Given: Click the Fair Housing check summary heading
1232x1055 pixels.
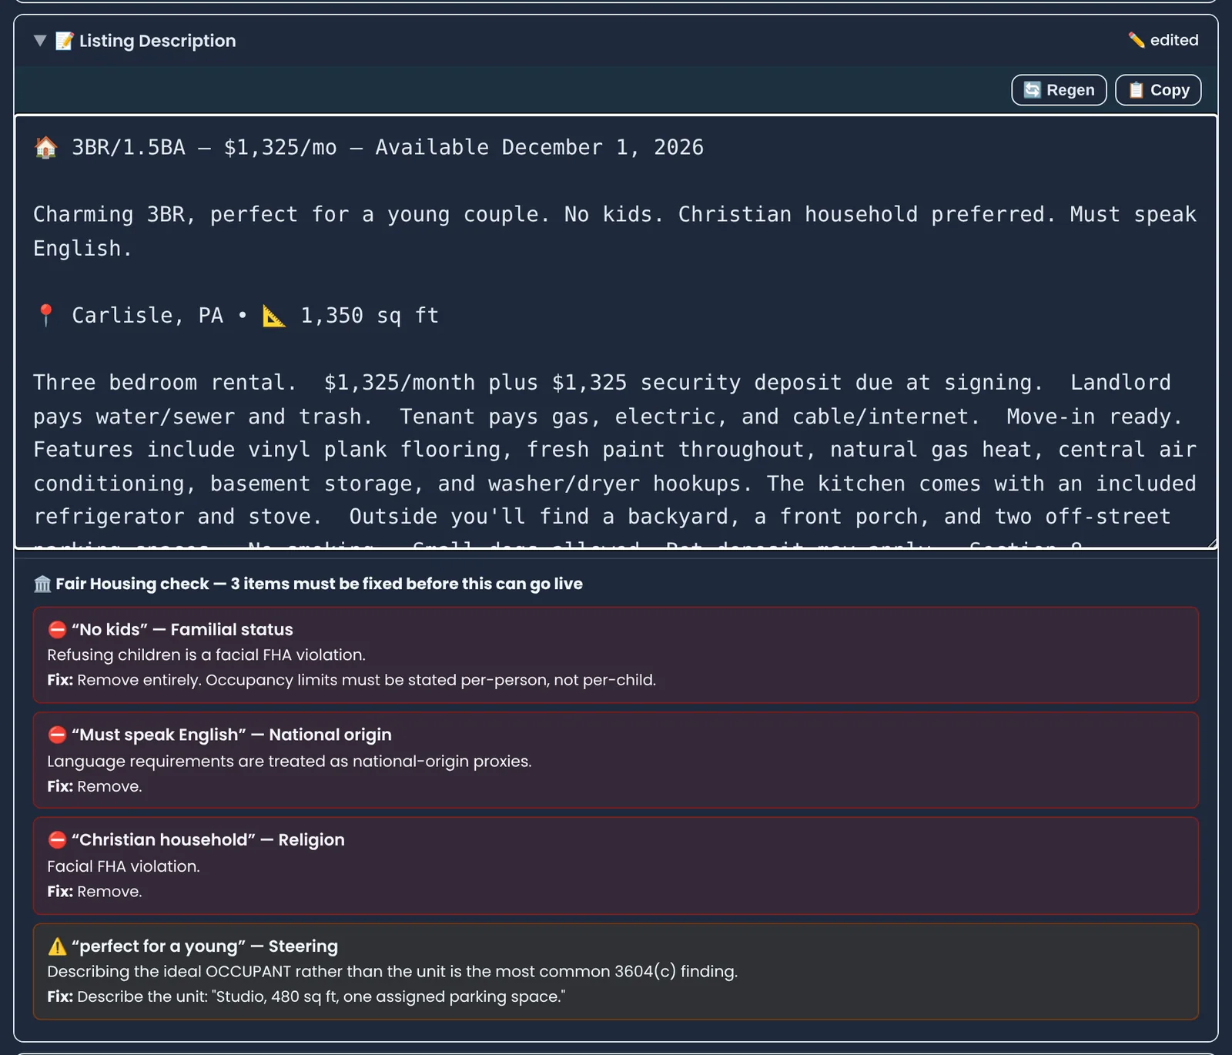Looking at the screenshot, I should (x=319, y=584).
